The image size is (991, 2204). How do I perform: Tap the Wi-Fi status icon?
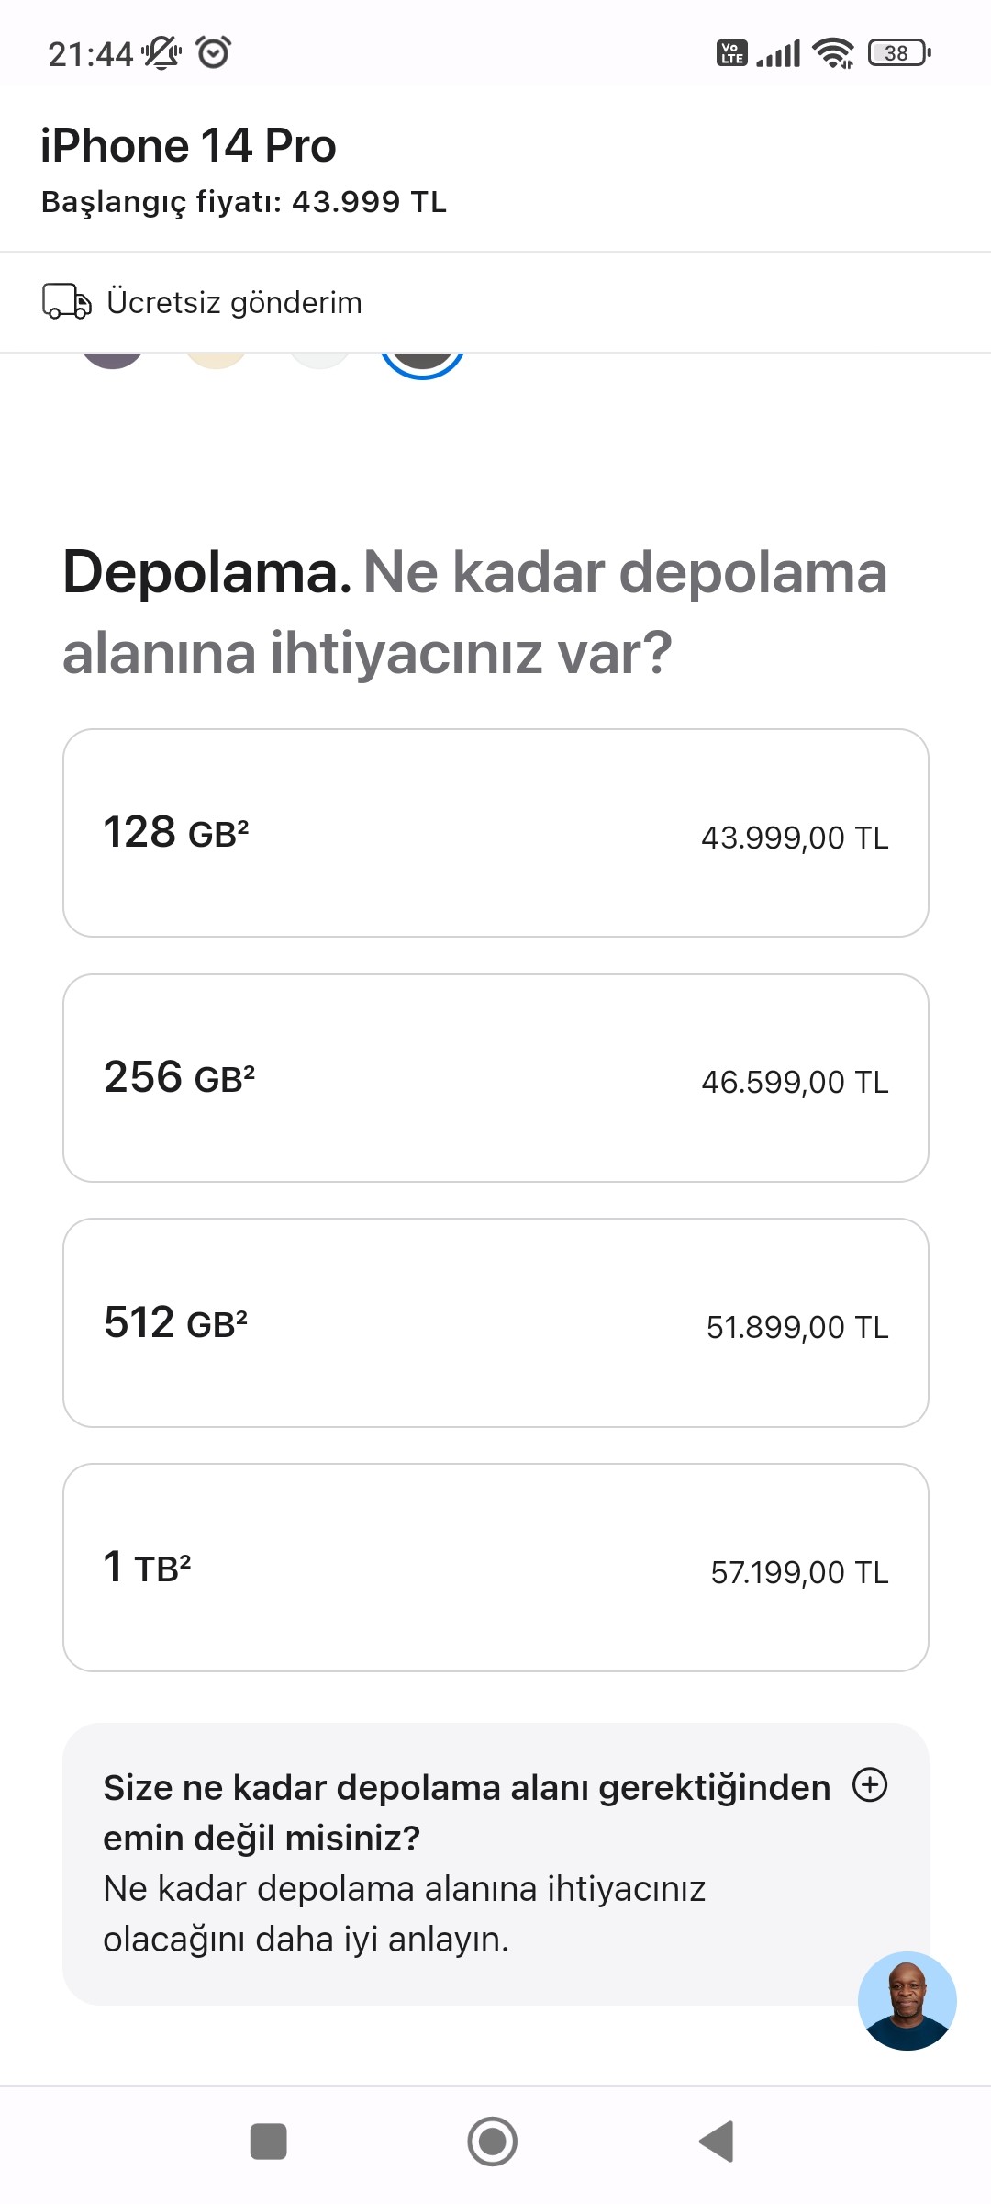(x=833, y=53)
